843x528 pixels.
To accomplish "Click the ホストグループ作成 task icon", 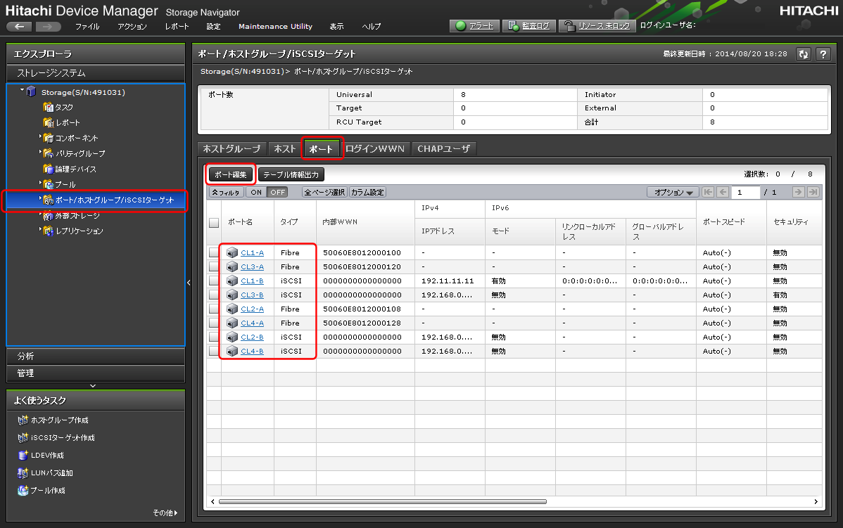I will (23, 420).
